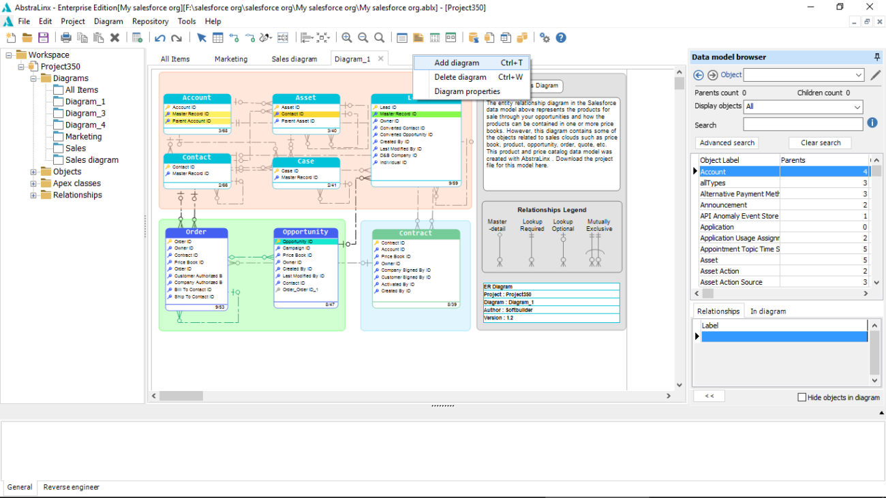The width and height of the screenshot is (886, 498).
Task: Click the diagram canvas horizontal scrollbar thumb
Action: click(x=181, y=396)
